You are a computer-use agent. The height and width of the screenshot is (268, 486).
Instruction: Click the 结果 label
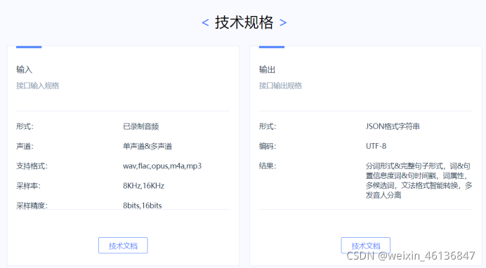coord(268,166)
